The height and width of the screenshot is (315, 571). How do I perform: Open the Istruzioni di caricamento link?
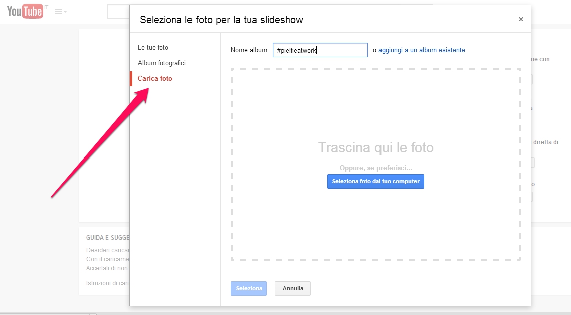coord(107,283)
